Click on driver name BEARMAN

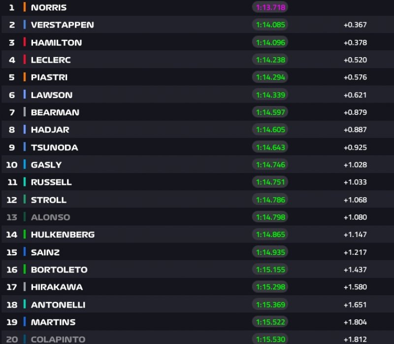tap(55, 112)
